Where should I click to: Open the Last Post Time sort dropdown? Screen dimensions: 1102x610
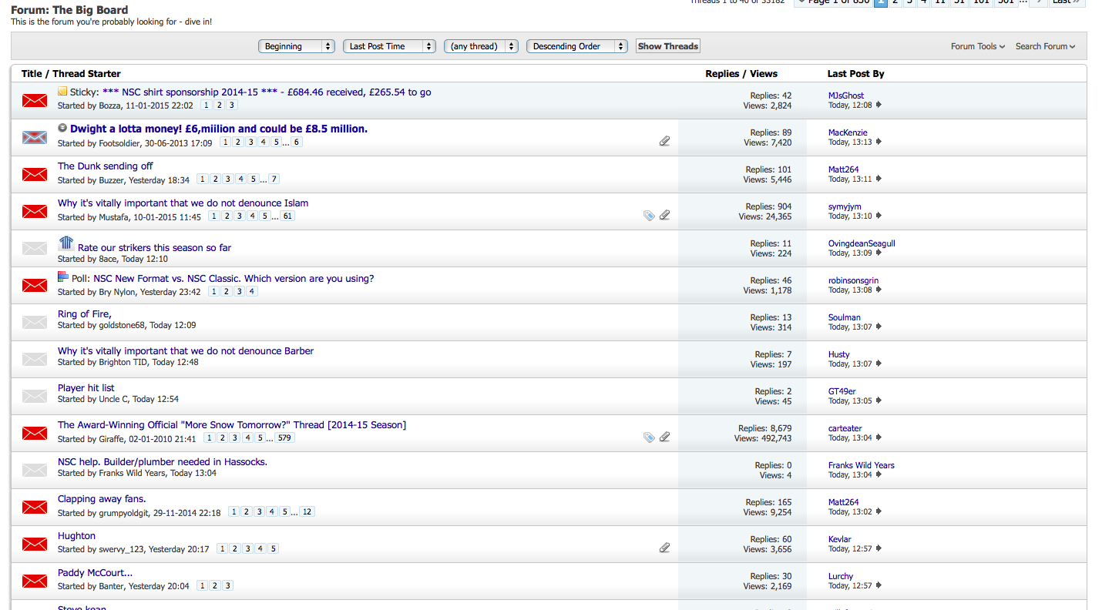(389, 46)
